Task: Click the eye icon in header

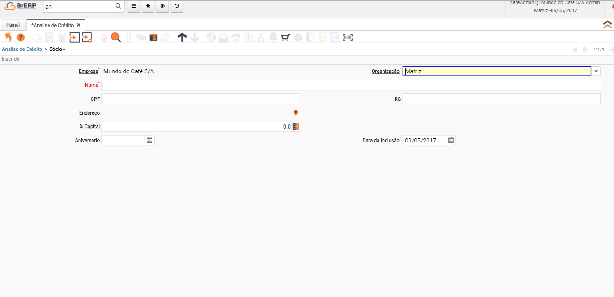Action: (x=163, y=6)
